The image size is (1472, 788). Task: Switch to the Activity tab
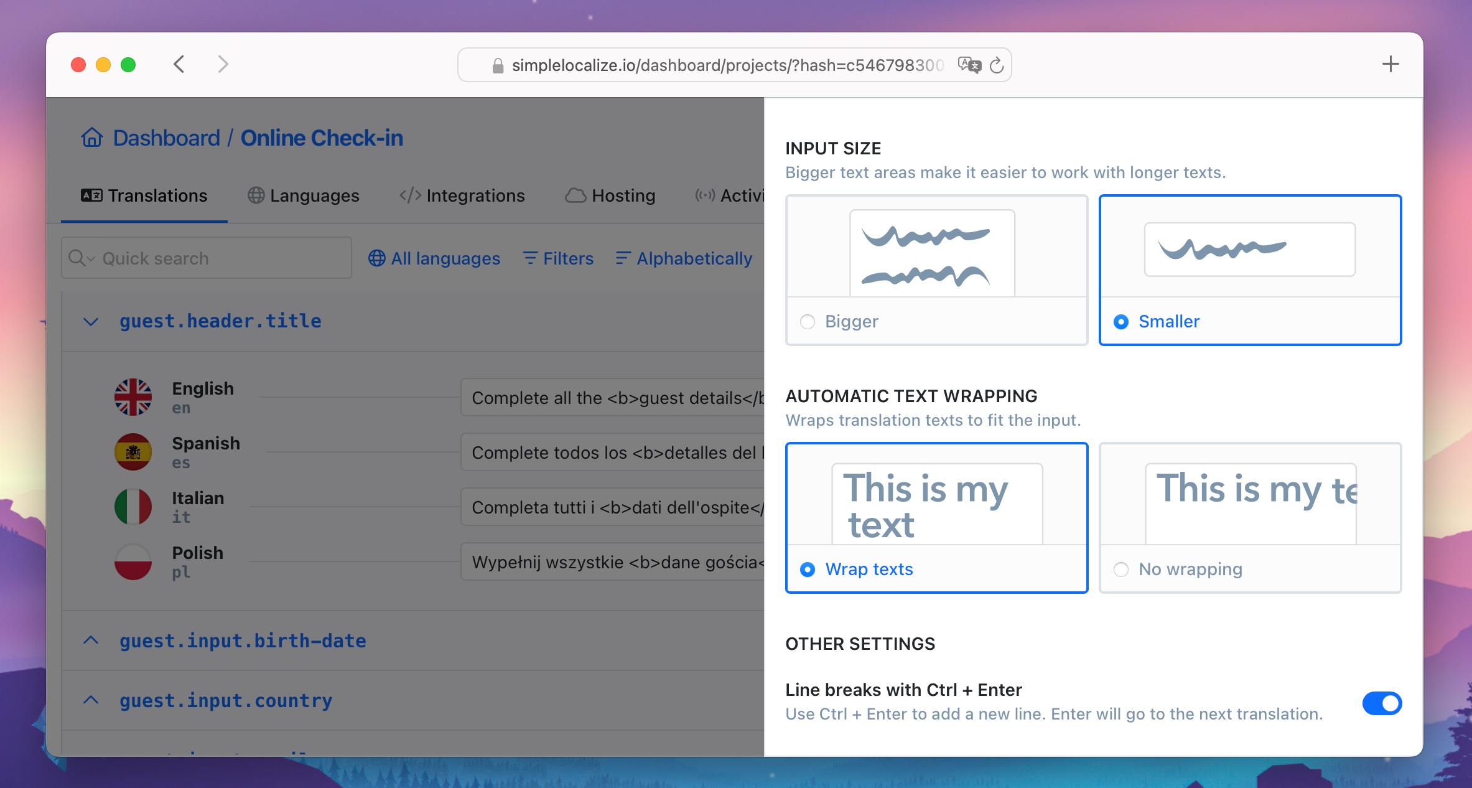[729, 195]
